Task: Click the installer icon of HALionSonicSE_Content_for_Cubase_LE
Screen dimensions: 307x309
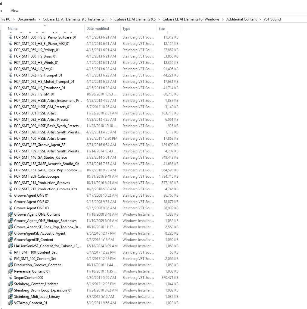Action: [11, 246]
